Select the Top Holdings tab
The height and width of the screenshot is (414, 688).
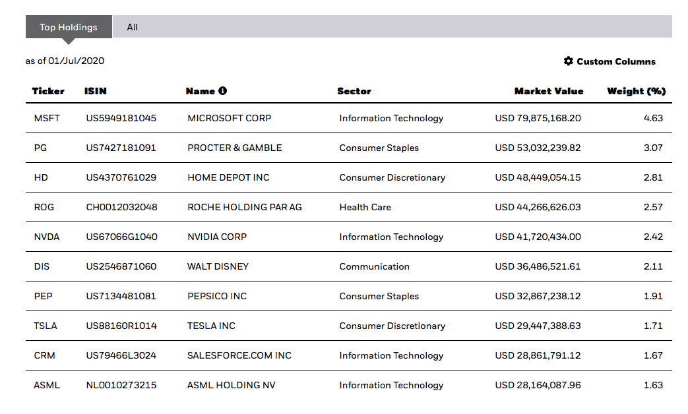[x=69, y=27]
